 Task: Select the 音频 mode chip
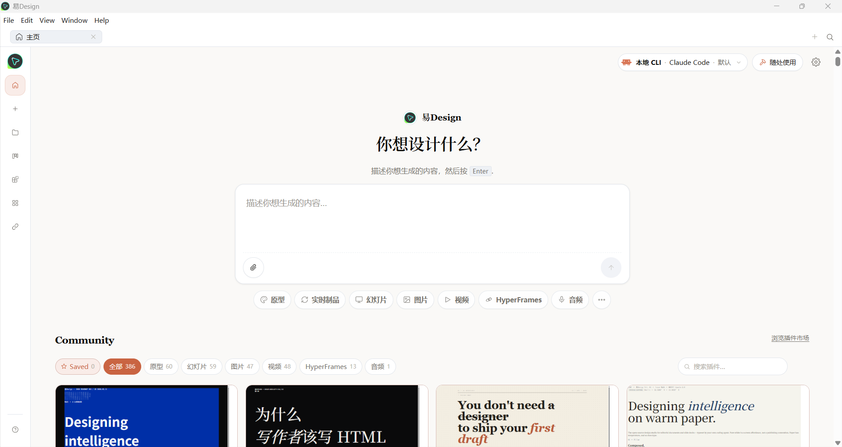(570, 300)
